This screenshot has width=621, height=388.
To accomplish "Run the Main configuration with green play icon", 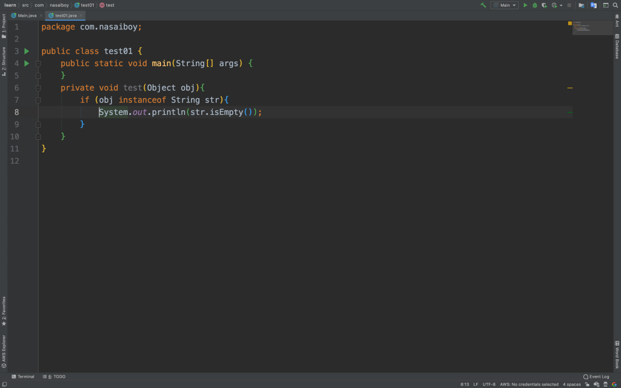I will [x=525, y=5].
